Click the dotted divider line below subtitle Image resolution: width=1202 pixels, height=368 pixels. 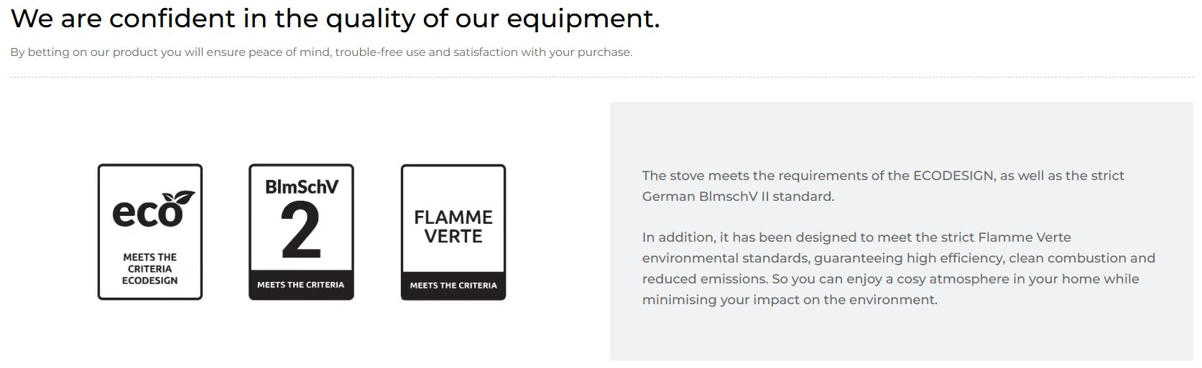601,77
